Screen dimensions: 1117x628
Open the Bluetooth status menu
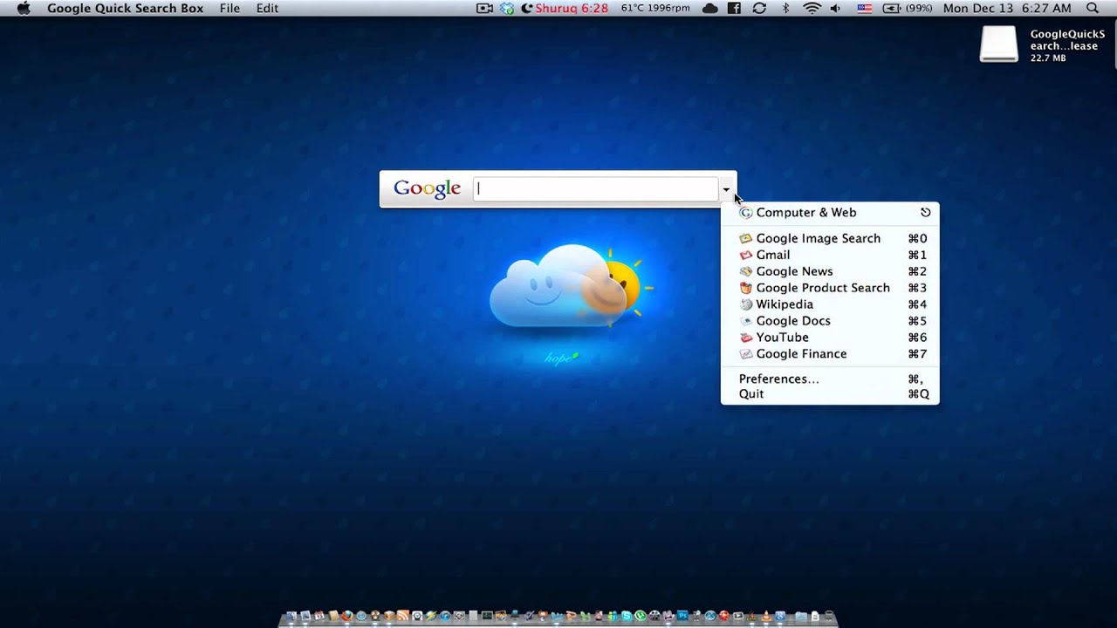[785, 8]
